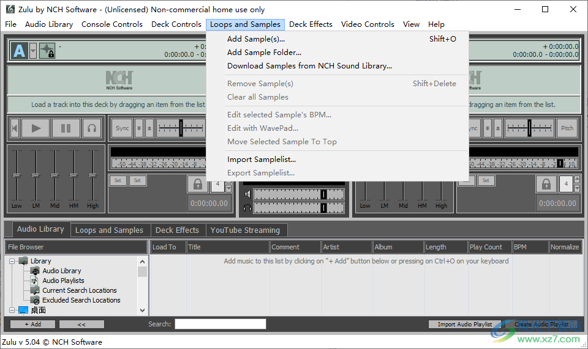
Task: Collapse the 桌面 tree node
Action: coord(13,310)
